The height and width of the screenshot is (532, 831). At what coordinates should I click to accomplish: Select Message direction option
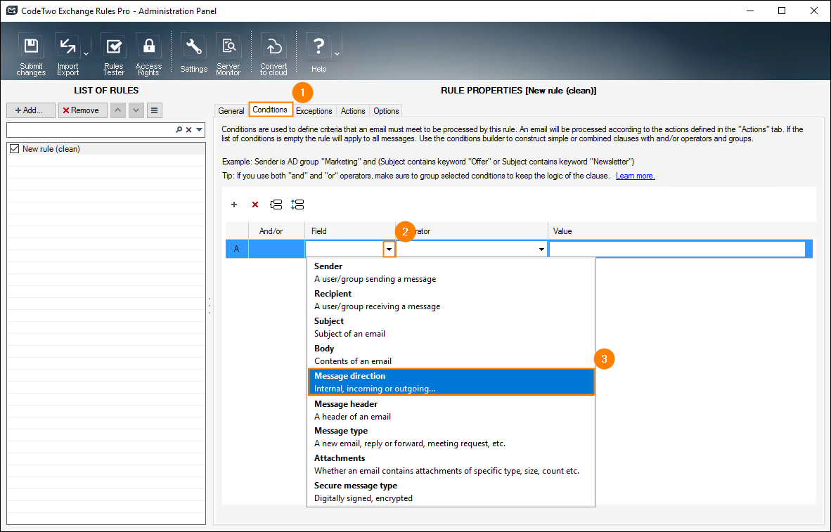click(451, 382)
